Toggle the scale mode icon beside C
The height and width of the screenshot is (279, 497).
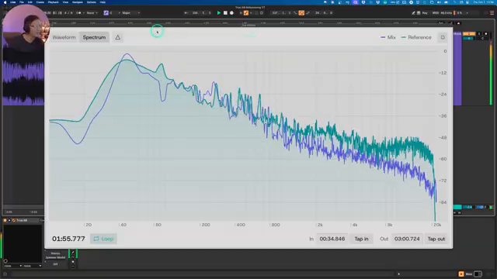click(106, 13)
